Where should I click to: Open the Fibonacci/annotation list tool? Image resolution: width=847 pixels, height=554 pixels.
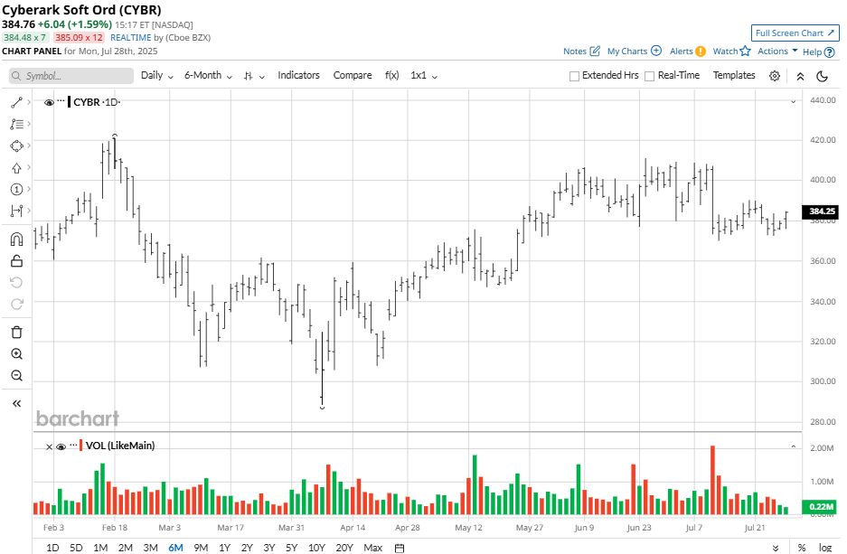pos(16,124)
